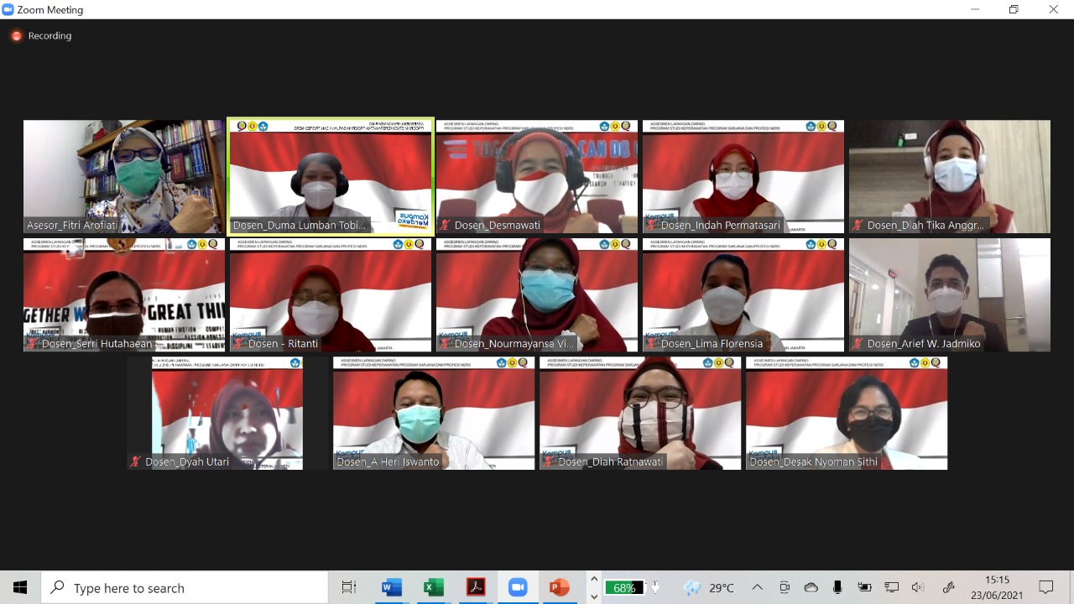This screenshot has width=1074, height=604.
Task: Select Dosen_Duma Lumban Tobing's video tile
Action: (x=331, y=176)
